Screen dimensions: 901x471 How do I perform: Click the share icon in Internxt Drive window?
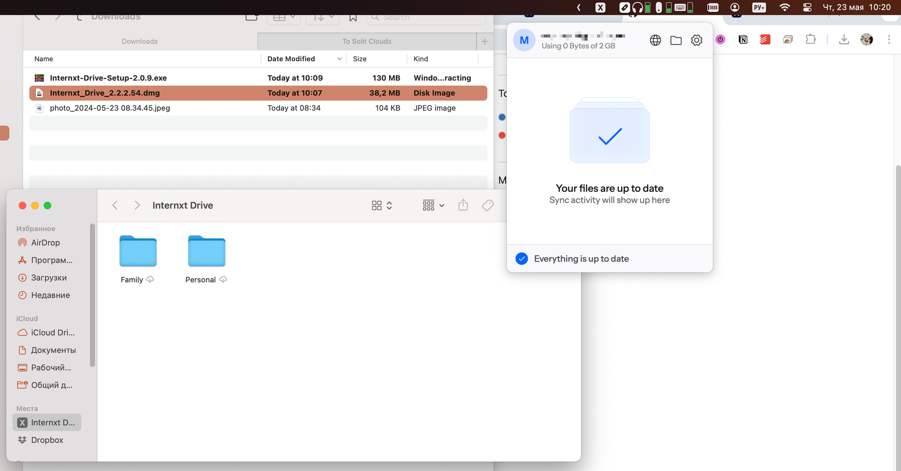point(463,205)
